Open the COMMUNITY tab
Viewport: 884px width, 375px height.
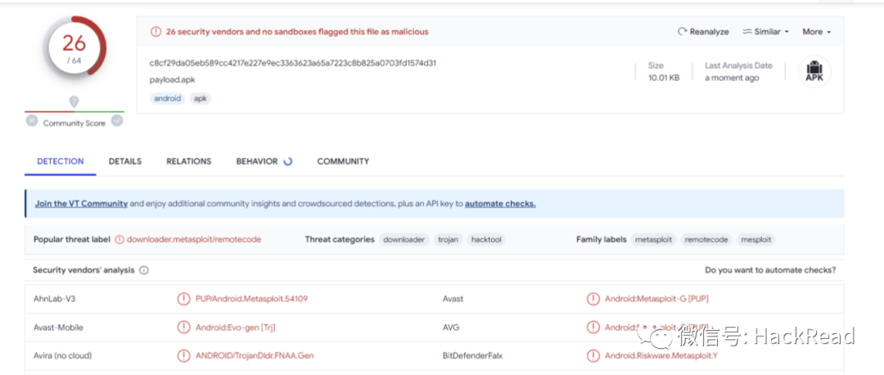[343, 161]
